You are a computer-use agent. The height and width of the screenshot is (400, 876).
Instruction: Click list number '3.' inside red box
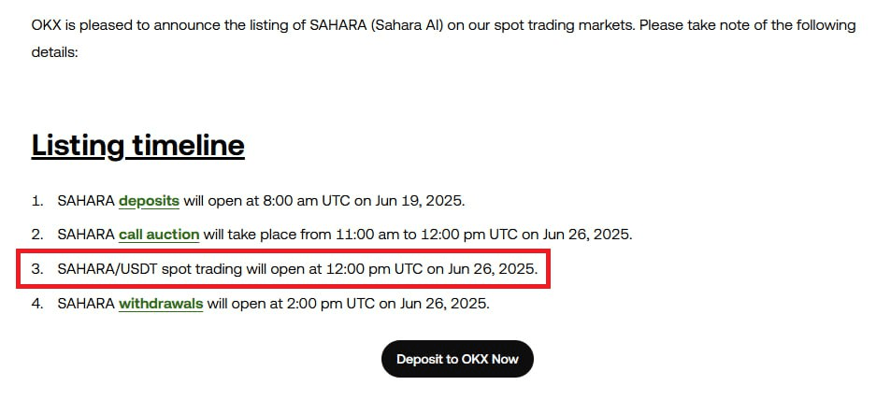tap(37, 270)
